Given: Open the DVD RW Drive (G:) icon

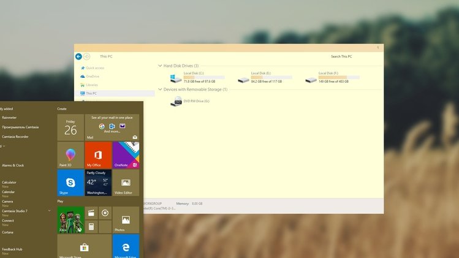Looking at the screenshot, I should (x=176, y=101).
